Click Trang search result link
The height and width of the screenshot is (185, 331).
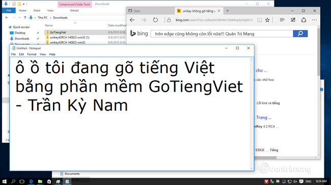coord(263,118)
